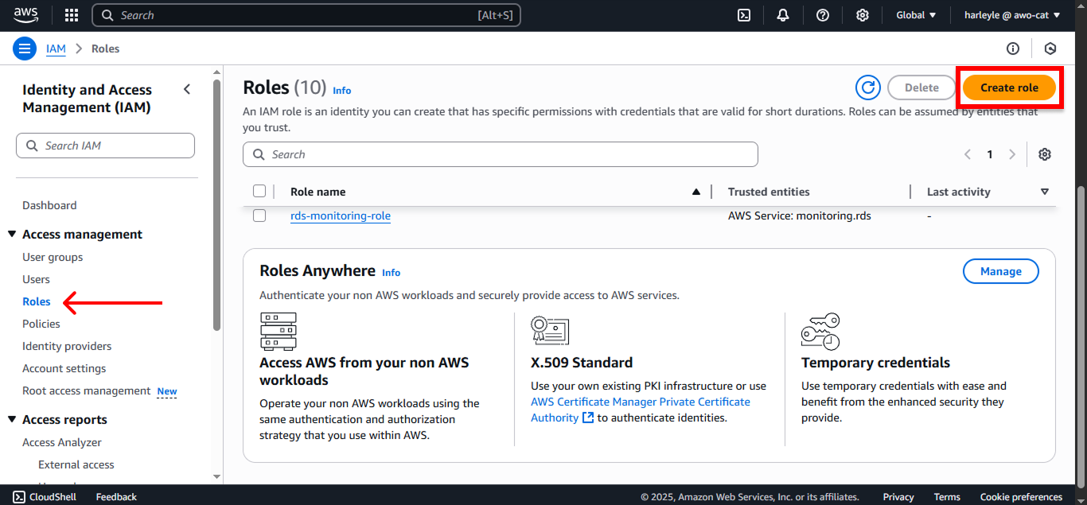Open the Global region dropdown

916,15
